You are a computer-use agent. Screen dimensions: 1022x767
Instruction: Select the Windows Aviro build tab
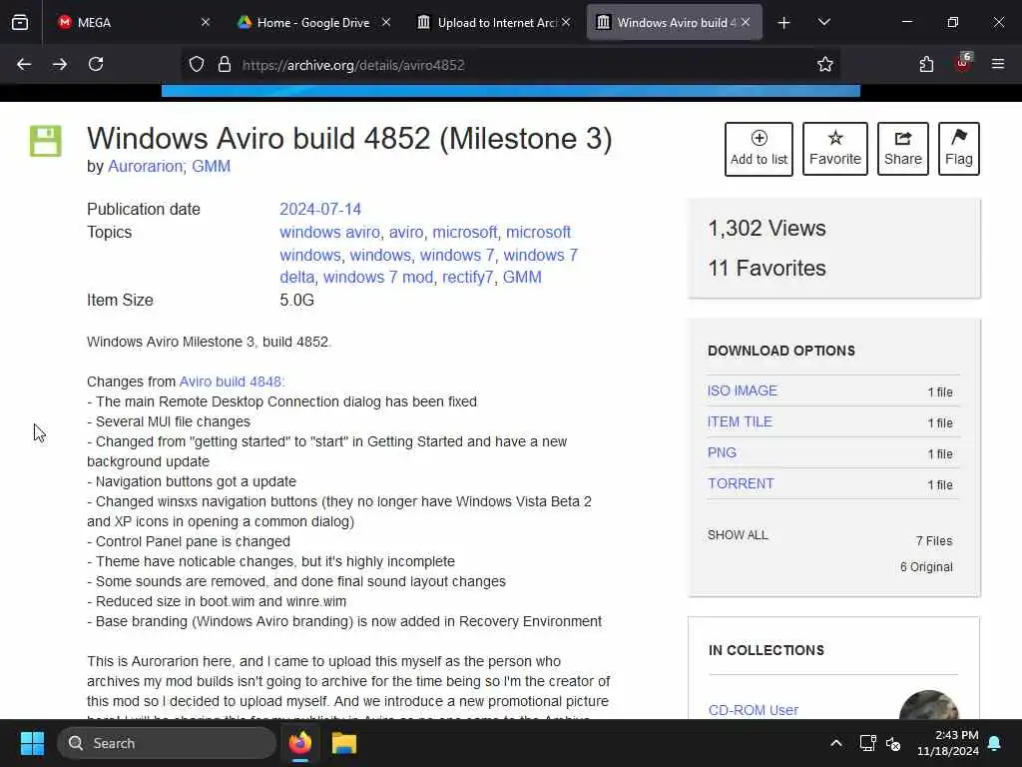coord(675,23)
